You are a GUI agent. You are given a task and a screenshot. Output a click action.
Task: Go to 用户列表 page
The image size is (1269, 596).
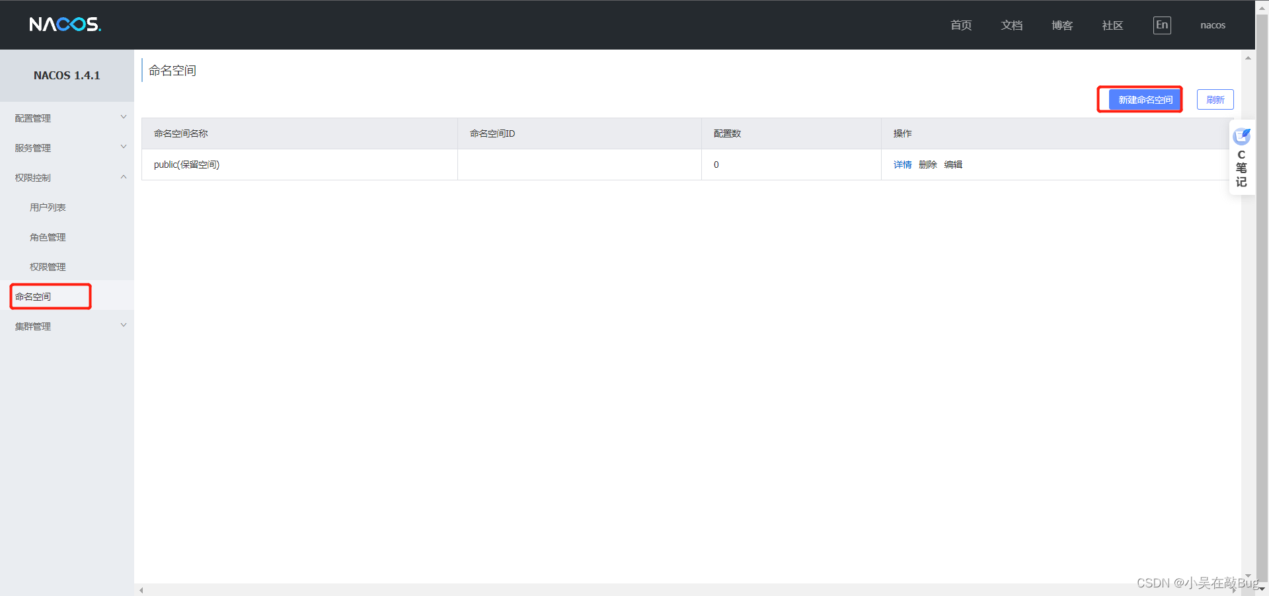coord(48,207)
